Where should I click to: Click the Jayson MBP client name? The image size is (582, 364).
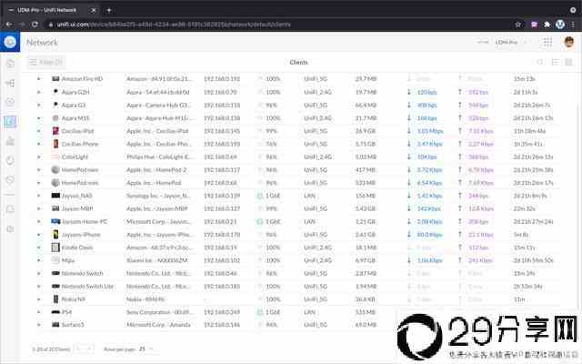coord(77,208)
